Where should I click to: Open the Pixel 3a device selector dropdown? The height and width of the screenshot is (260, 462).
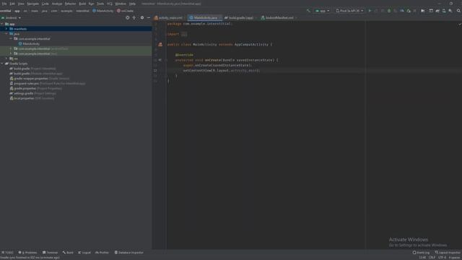click(349, 11)
